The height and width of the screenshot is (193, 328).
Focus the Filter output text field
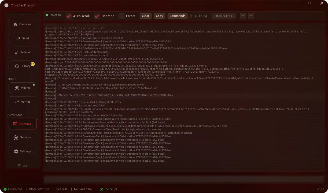pyautogui.click(x=224, y=16)
